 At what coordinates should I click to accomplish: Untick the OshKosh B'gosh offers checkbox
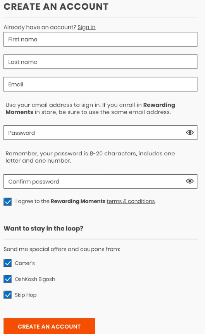pos(8,279)
